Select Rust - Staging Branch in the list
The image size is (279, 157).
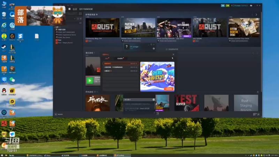(65, 43)
